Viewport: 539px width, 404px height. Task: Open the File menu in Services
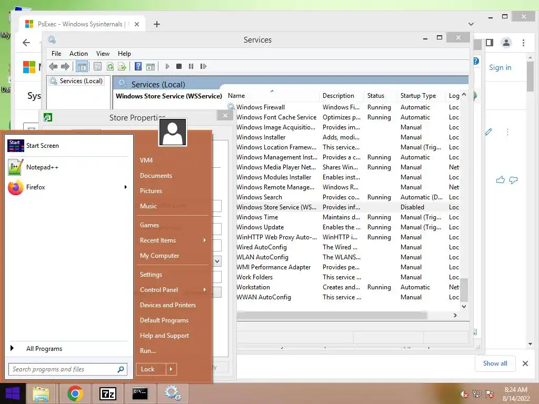pyautogui.click(x=56, y=54)
